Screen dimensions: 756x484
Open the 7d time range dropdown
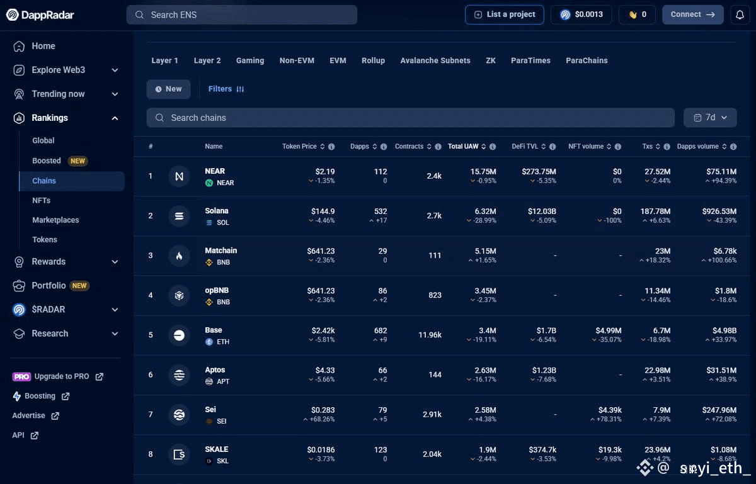710,118
